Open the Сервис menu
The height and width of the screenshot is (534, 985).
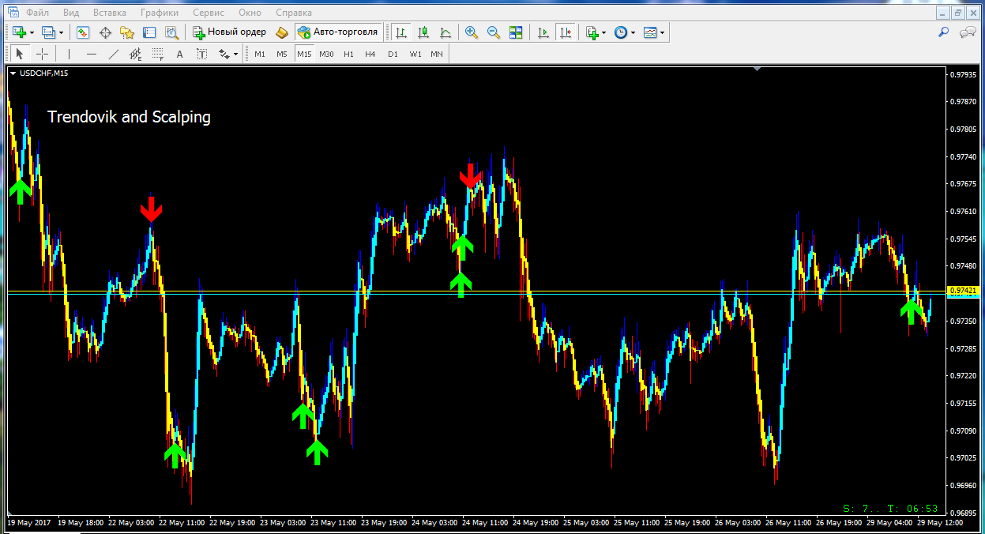(x=209, y=13)
